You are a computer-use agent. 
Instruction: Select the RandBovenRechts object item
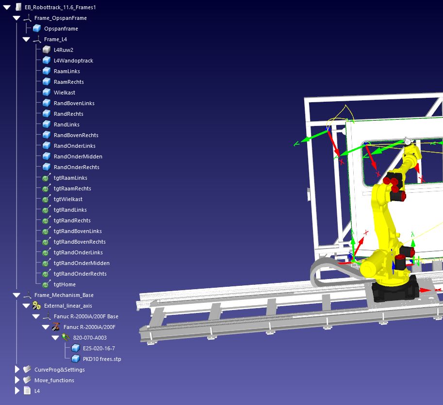click(x=76, y=135)
